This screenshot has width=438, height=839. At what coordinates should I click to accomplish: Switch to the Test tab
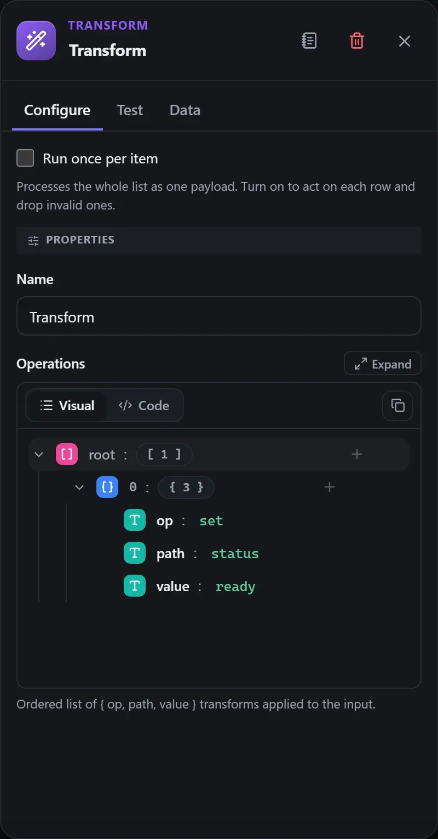[x=130, y=110]
